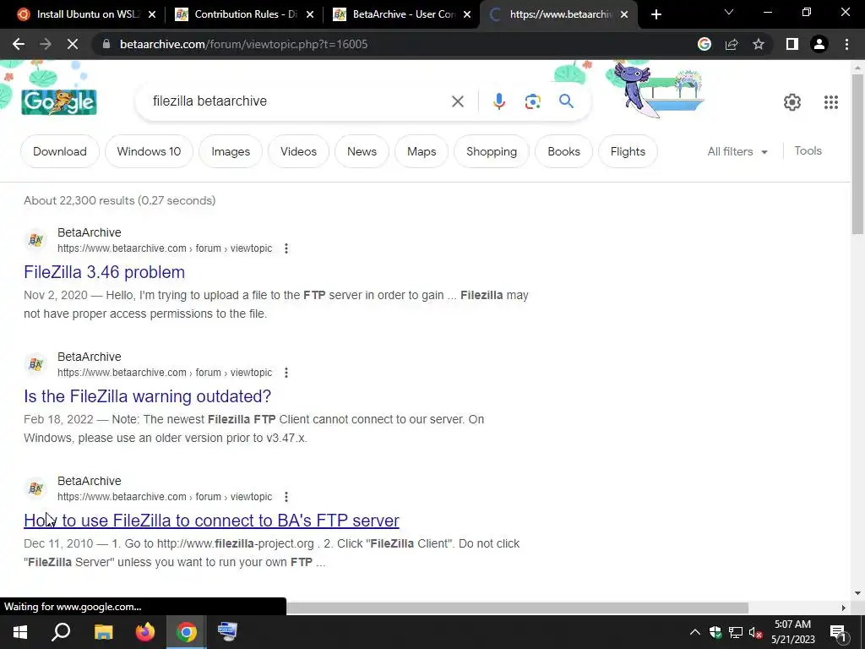Open Google quick settings gear
This screenshot has width=865, height=649.
pyautogui.click(x=792, y=102)
